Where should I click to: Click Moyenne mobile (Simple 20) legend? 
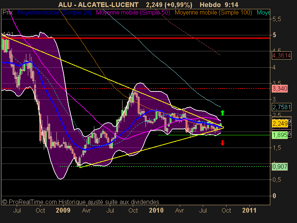pos(54,13)
